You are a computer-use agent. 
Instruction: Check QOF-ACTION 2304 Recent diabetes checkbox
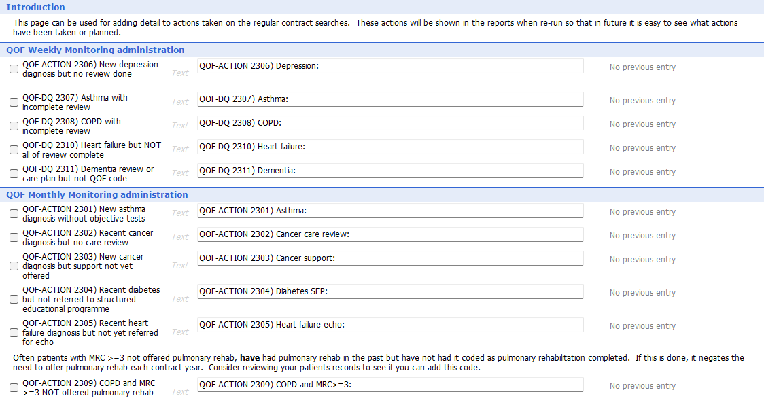pyautogui.click(x=14, y=300)
